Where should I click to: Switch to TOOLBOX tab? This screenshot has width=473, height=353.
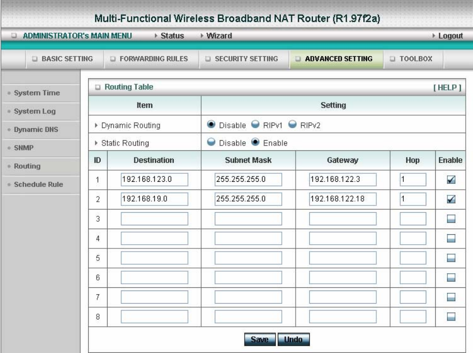pos(416,59)
